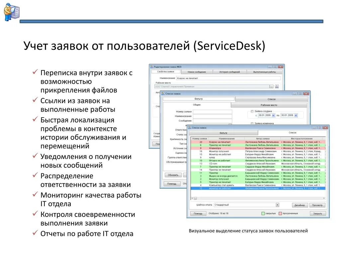Click author Петров Александр Семенович
The width and height of the screenshot is (340, 255).
coord(261,151)
